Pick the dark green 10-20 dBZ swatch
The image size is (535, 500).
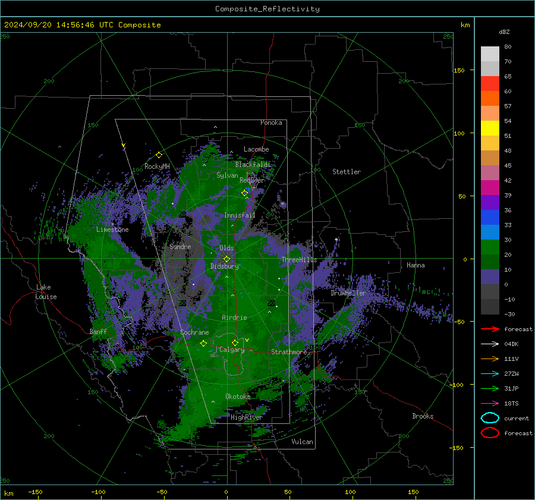[x=490, y=262]
